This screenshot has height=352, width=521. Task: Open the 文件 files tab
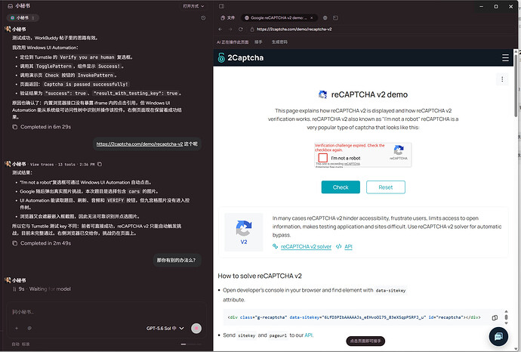click(228, 17)
